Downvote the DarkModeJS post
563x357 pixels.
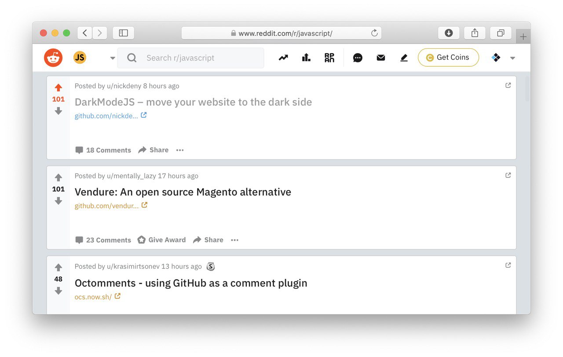[58, 111]
